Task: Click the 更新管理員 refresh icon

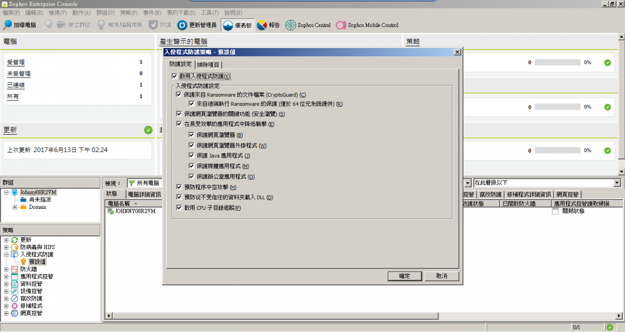Action: coord(182,25)
